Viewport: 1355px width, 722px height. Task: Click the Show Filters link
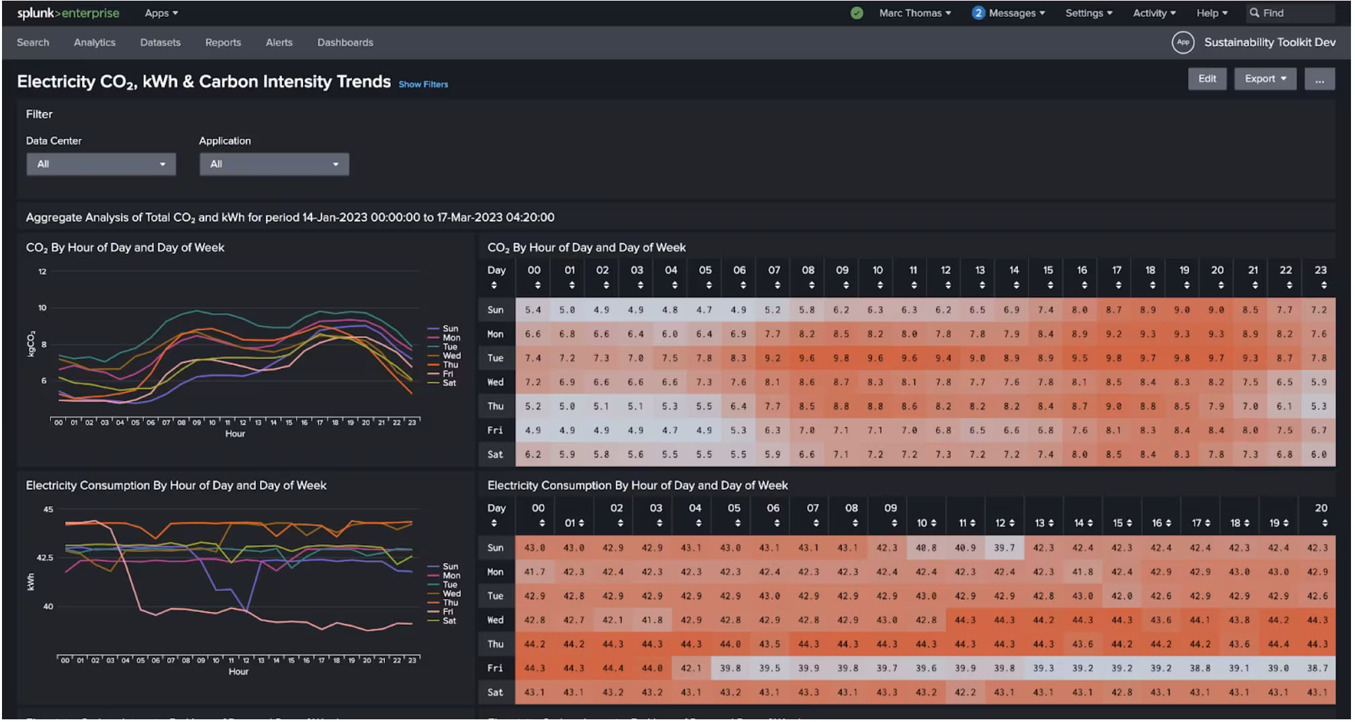click(422, 84)
